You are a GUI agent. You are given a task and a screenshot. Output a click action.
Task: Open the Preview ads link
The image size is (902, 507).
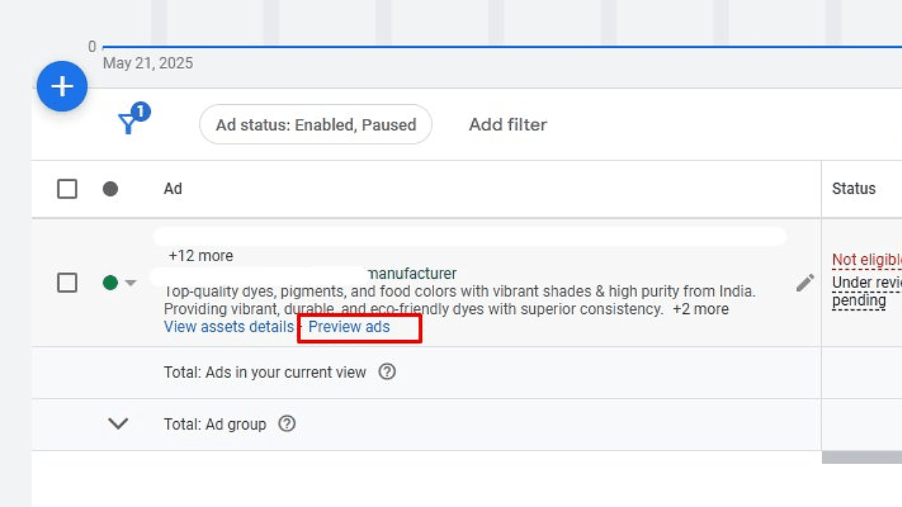click(349, 327)
